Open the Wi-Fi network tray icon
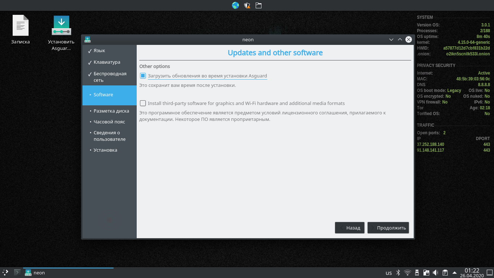 (x=408, y=273)
